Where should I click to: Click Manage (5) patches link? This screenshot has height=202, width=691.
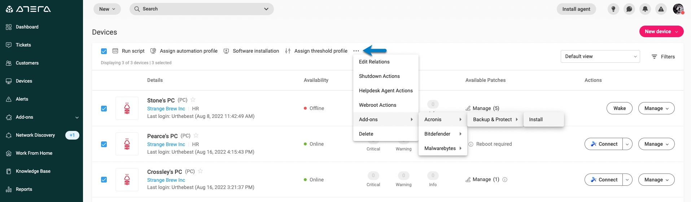pyautogui.click(x=482, y=108)
